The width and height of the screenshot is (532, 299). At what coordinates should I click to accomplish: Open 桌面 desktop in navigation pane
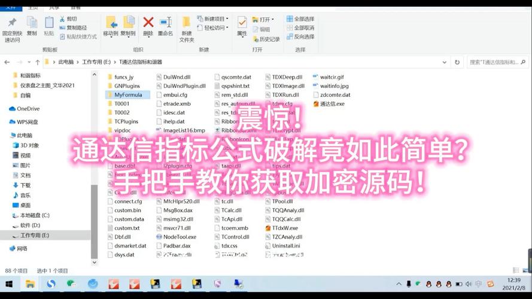(22, 206)
